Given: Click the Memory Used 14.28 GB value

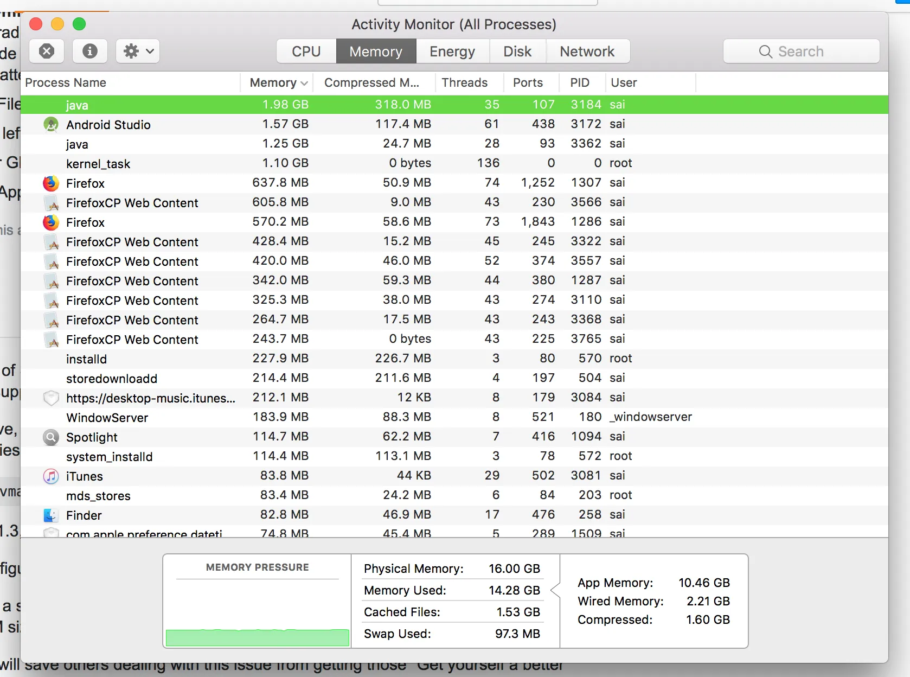Looking at the screenshot, I should 514,590.
